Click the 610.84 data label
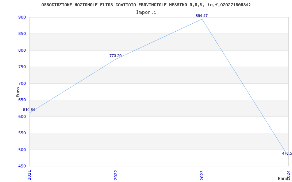Viewport: 292px width, 182px height. (29, 110)
